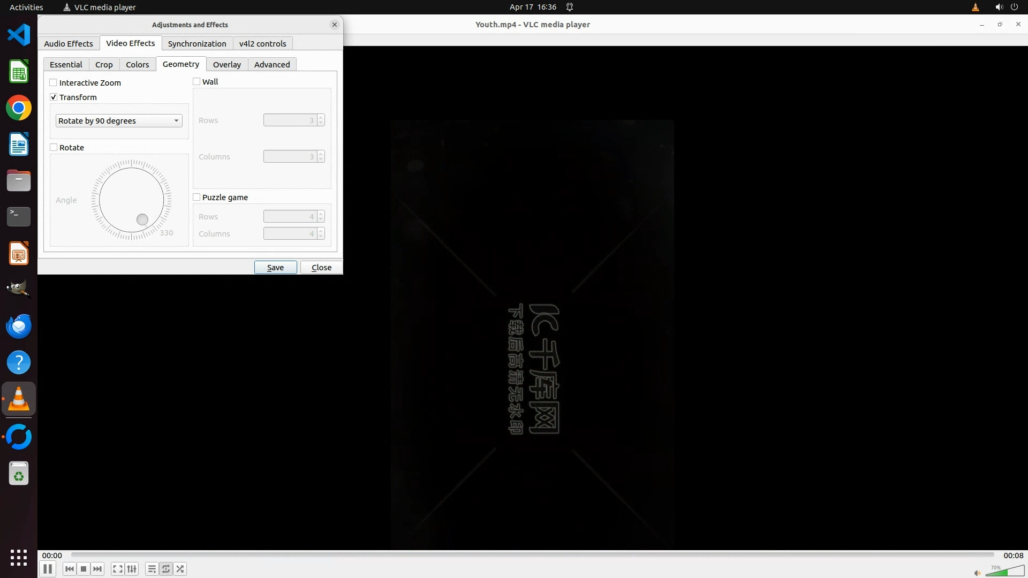Pause playback with the pause button
The height and width of the screenshot is (578, 1028).
click(x=48, y=569)
